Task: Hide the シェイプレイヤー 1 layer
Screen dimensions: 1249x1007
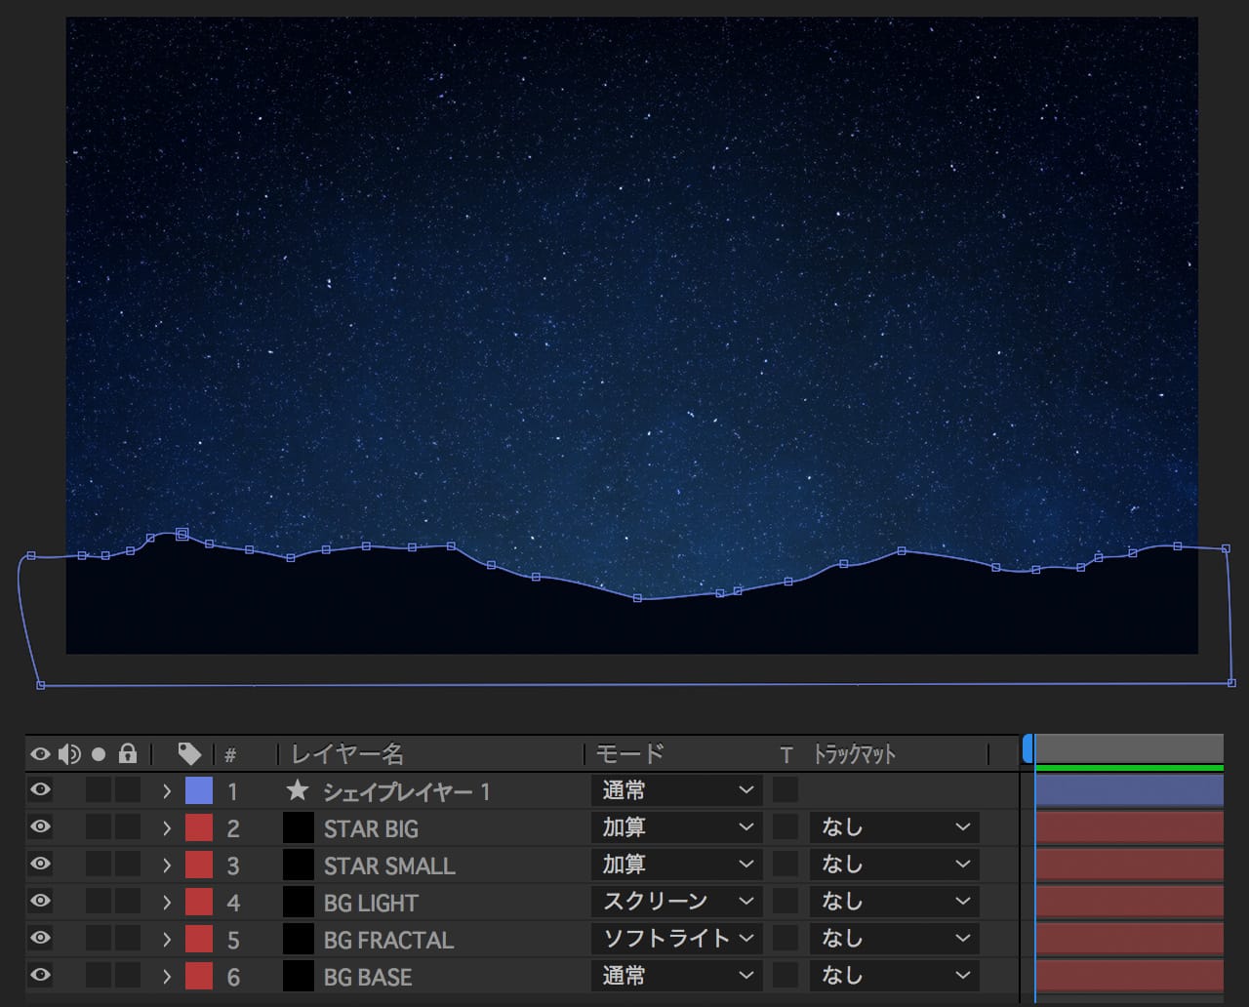Action: (40, 790)
